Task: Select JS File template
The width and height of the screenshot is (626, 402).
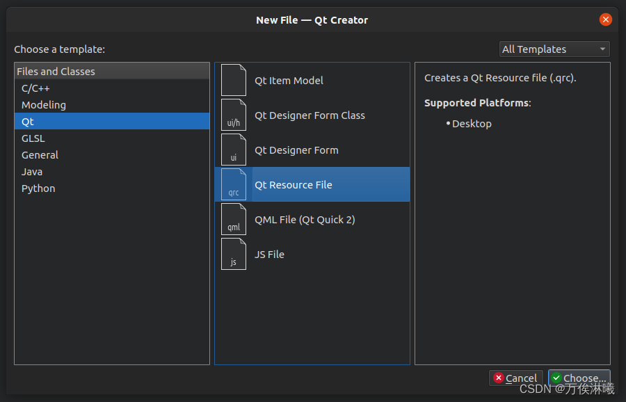Action: (x=312, y=254)
